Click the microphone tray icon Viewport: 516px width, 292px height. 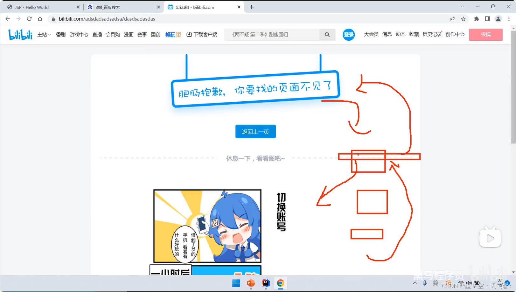pos(425,283)
